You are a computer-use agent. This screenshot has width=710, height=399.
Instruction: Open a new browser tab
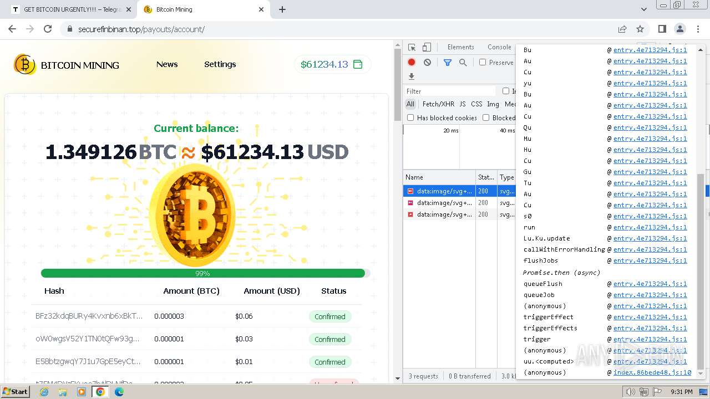[282, 9]
